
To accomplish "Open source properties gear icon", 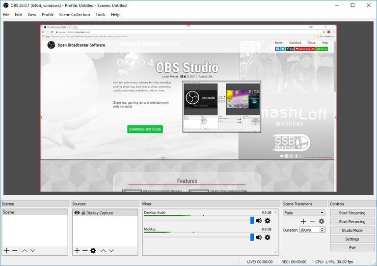I will (93, 251).
